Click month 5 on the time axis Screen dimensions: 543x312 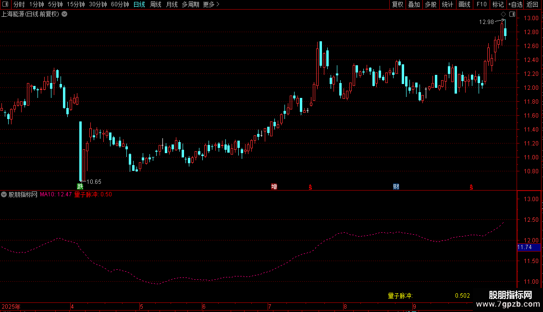142,307
